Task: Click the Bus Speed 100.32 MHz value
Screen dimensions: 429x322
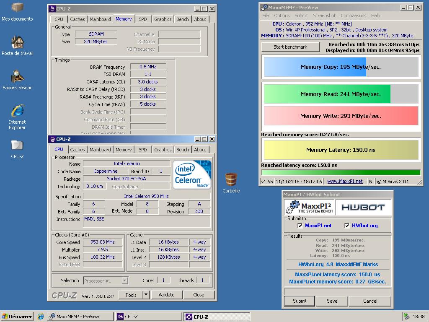Action: tap(103, 257)
